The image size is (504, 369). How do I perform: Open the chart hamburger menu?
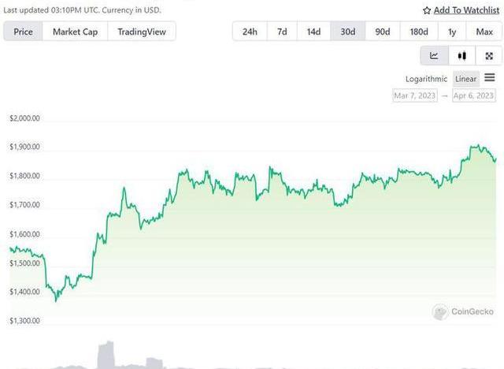[x=490, y=78]
